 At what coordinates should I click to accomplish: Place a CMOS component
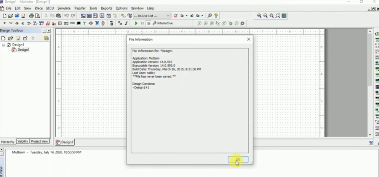tap(41, 23)
